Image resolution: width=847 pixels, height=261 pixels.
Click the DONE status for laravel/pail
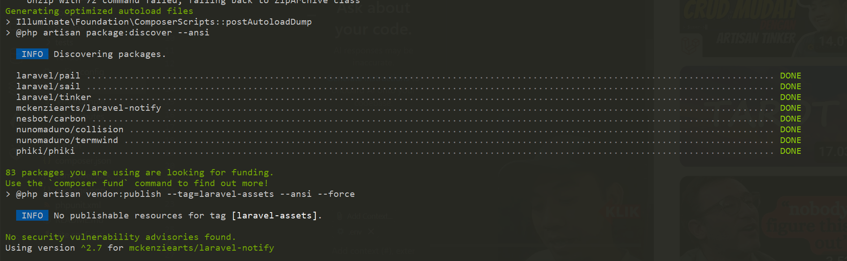click(790, 76)
